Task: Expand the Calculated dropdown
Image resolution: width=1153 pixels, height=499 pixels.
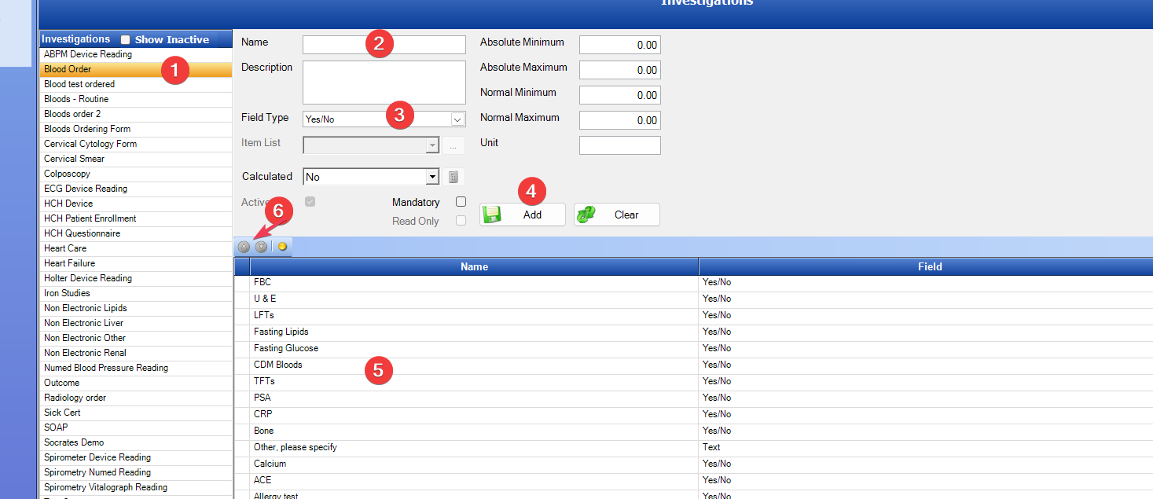Action: (431, 177)
